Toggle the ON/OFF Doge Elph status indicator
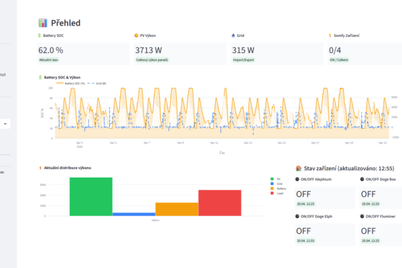 297,216
